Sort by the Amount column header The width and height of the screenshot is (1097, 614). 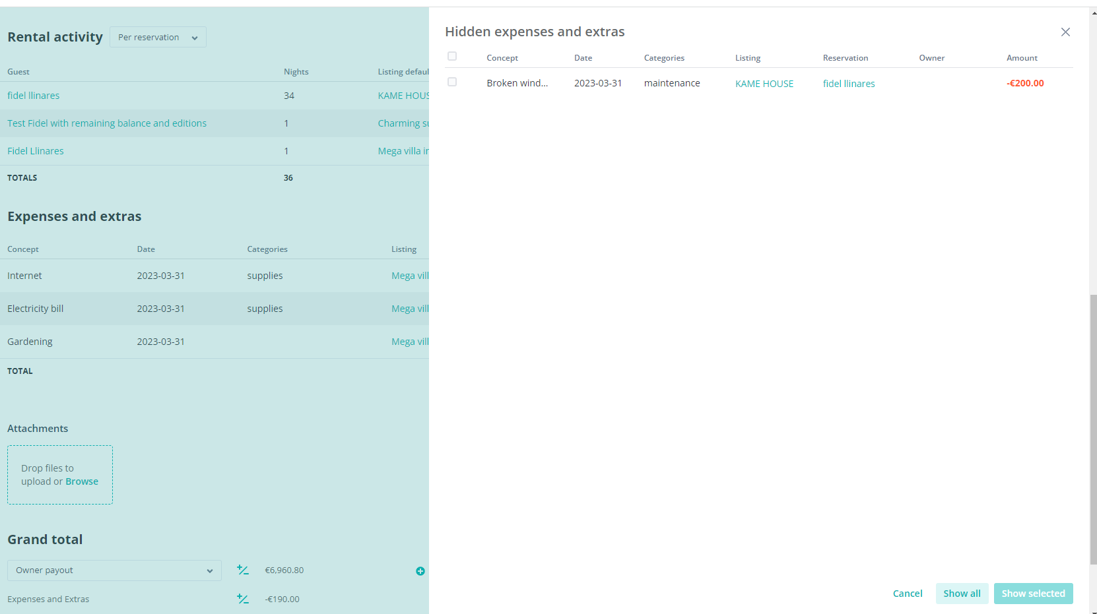(x=1022, y=58)
